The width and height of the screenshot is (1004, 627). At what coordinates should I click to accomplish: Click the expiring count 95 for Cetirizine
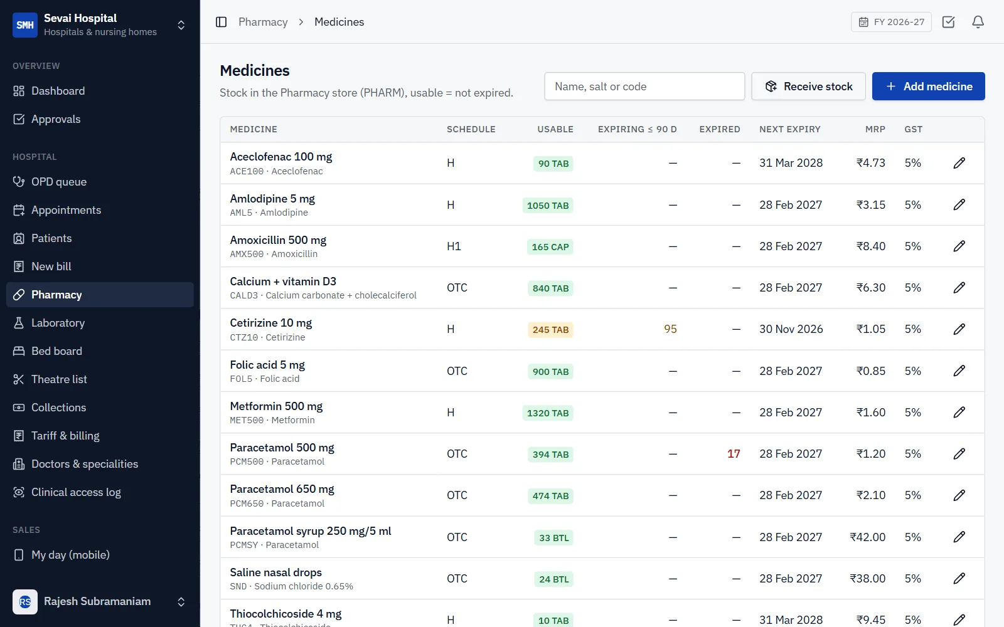click(670, 329)
